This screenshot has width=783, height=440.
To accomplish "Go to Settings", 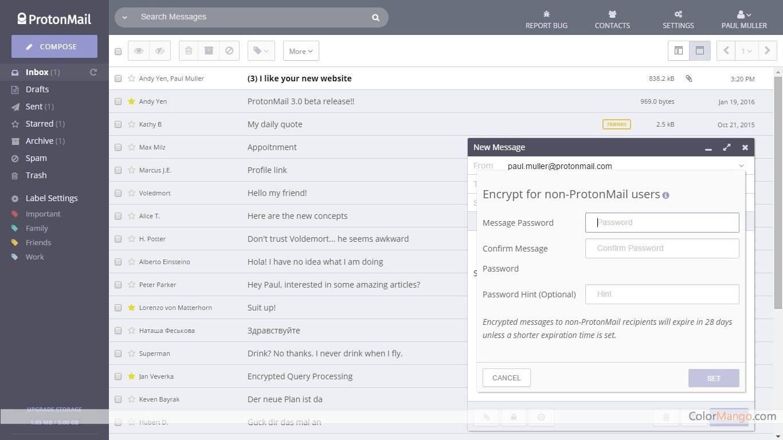I will [x=678, y=19].
